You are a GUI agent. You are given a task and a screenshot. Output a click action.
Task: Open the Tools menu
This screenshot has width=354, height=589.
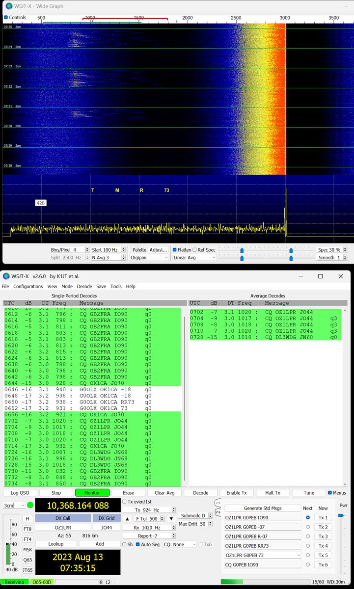(116, 286)
